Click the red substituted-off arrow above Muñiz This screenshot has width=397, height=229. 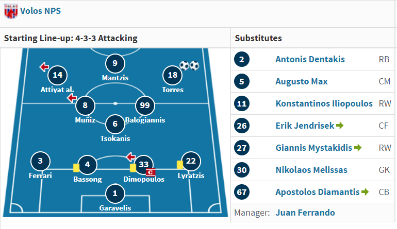coord(72,98)
